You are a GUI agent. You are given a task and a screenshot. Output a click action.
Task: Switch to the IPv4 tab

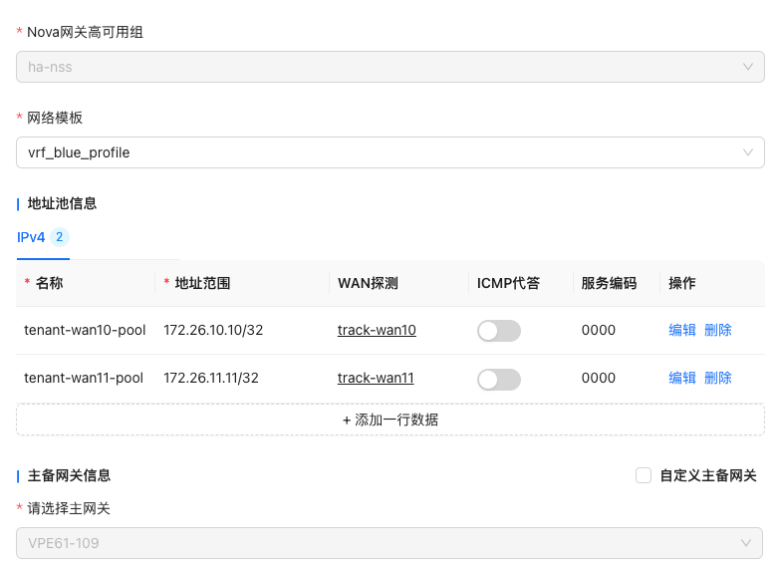[31, 237]
